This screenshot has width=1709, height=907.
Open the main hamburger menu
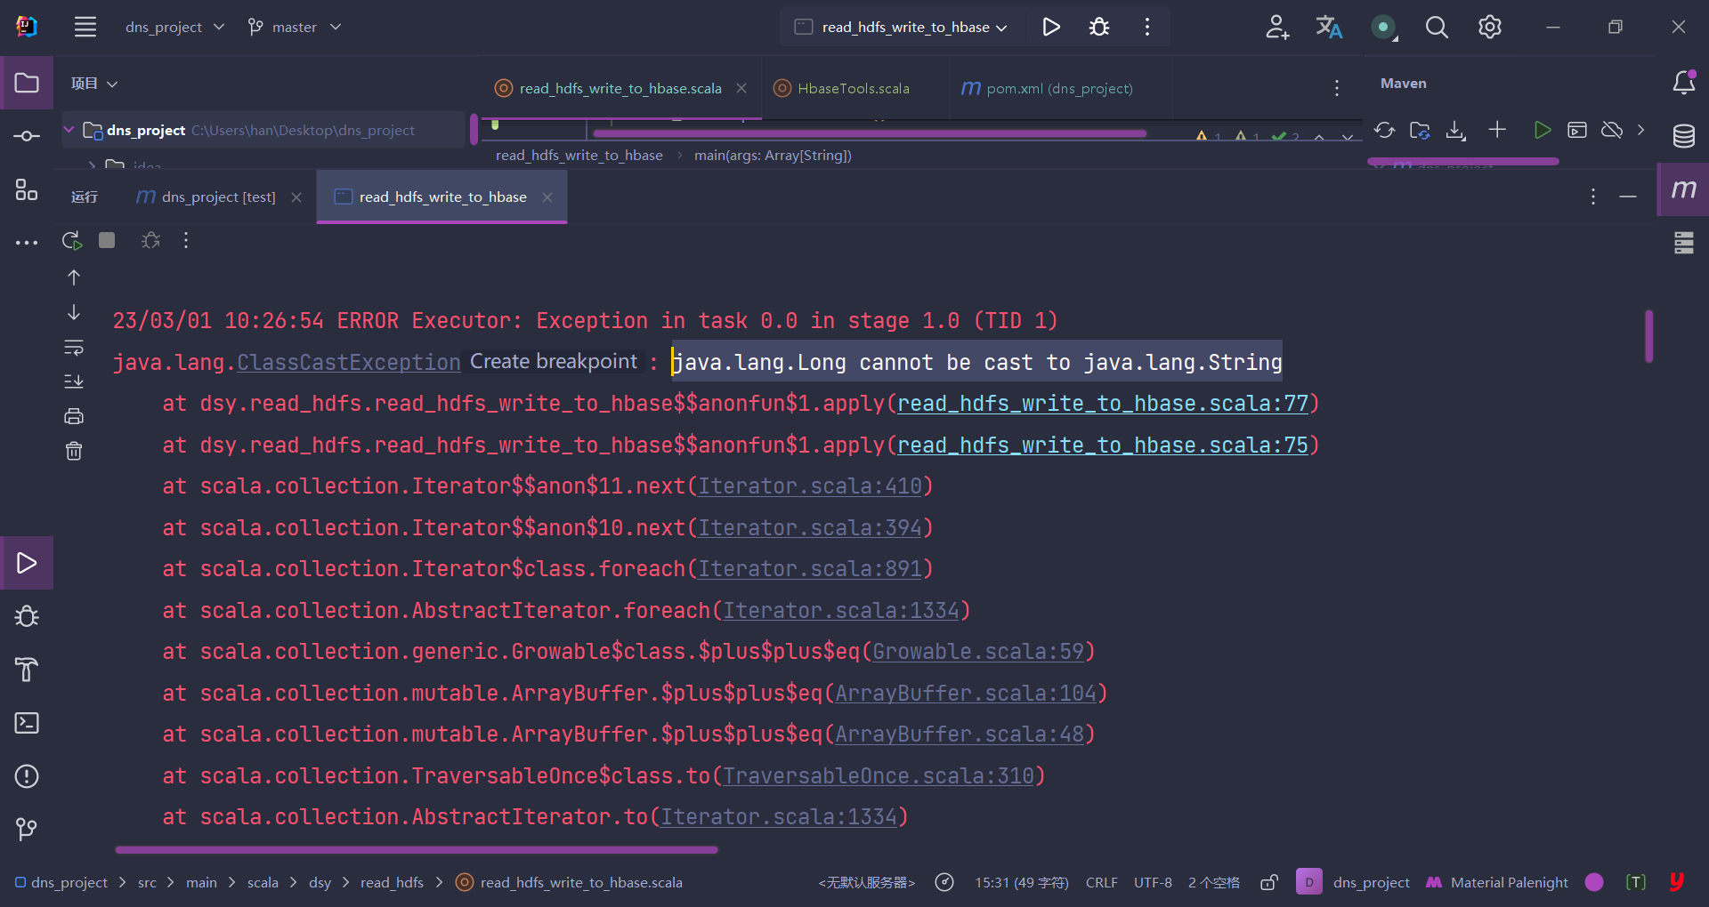tap(85, 27)
